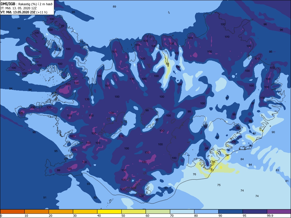The image size is (291, 218).
Task: Select the '59' value in the yellow valley
Action: [x=167, y=64]
